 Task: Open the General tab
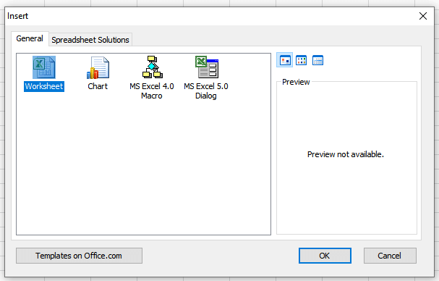tap(30, 38)
